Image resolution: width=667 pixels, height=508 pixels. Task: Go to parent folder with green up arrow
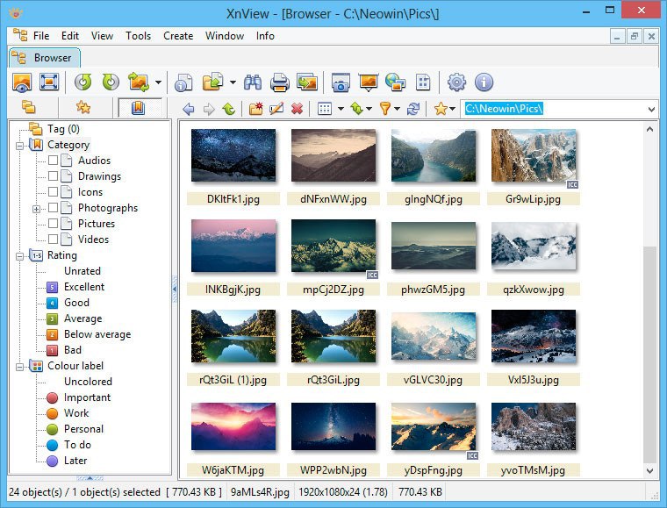(228, 110)
